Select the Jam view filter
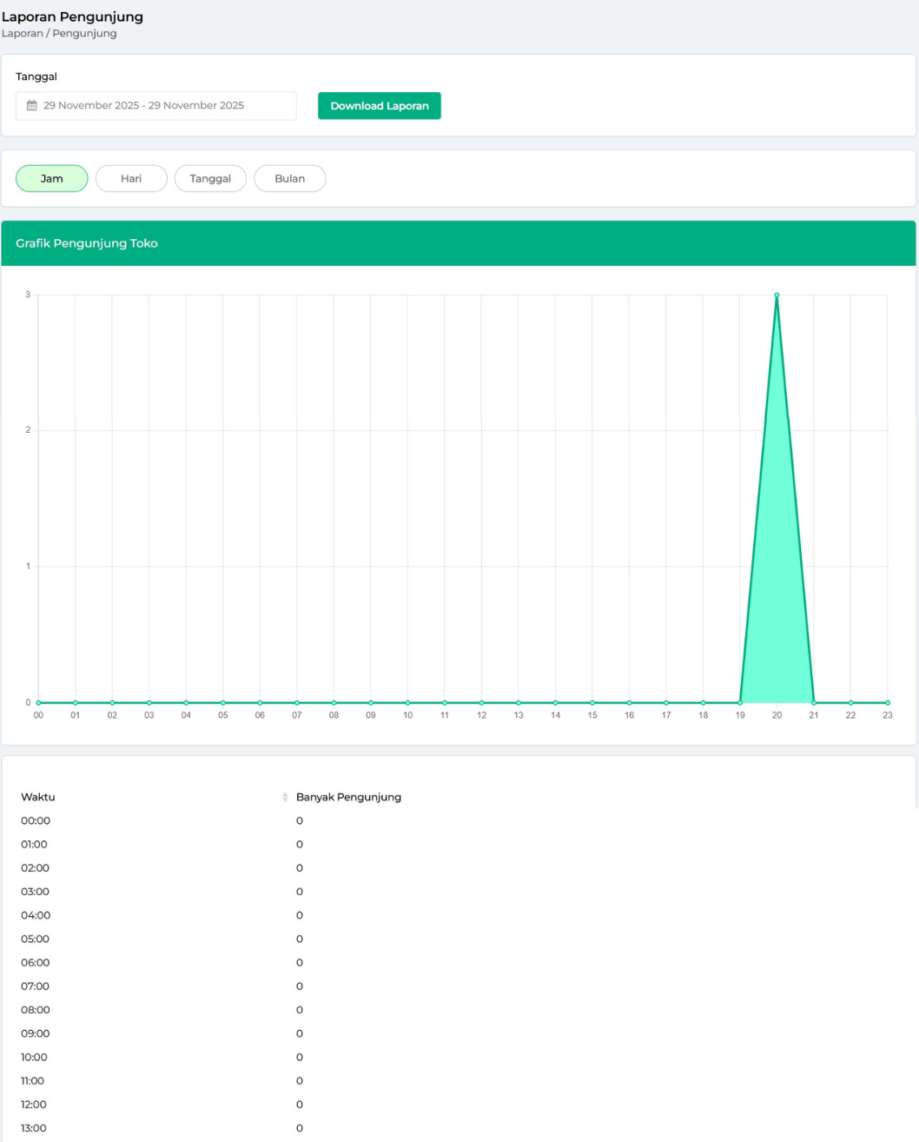This screenshot has width=919, height=1142. tap(52, 178)
